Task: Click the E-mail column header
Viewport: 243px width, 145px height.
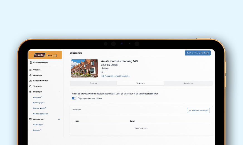Action: (x=132, y=121)
